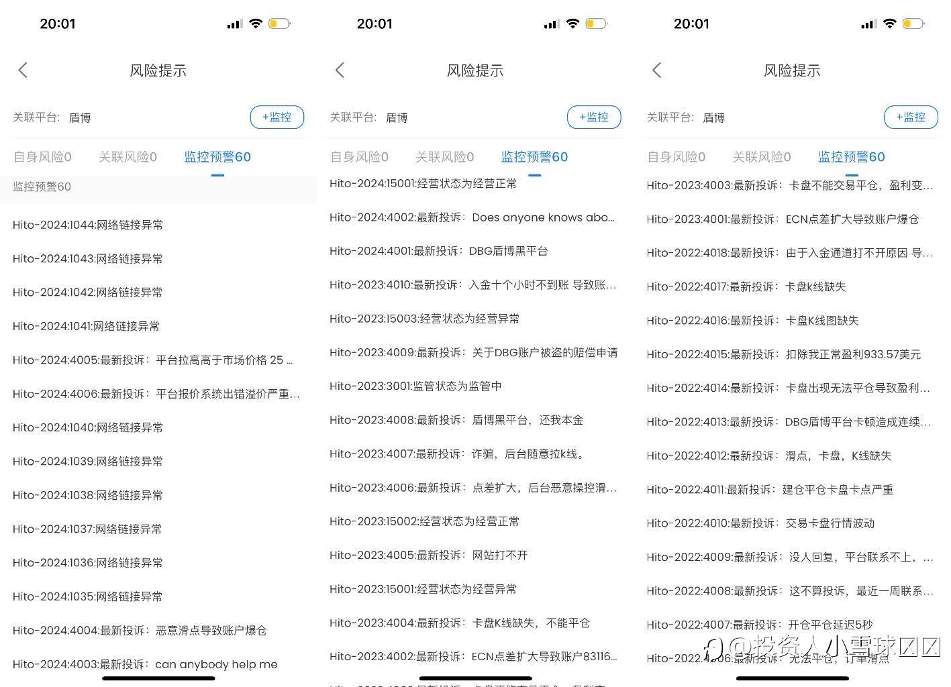Open Hito-2022:4009 没人回复 complaint

[x=790, y=557]
